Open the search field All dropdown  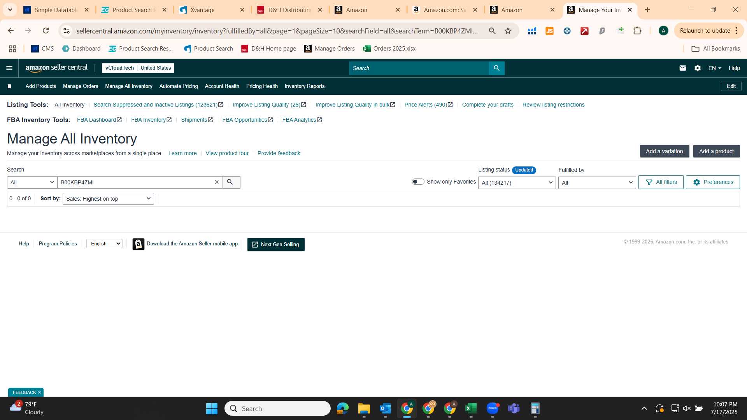pyautogui.click(x=32, y=182)
